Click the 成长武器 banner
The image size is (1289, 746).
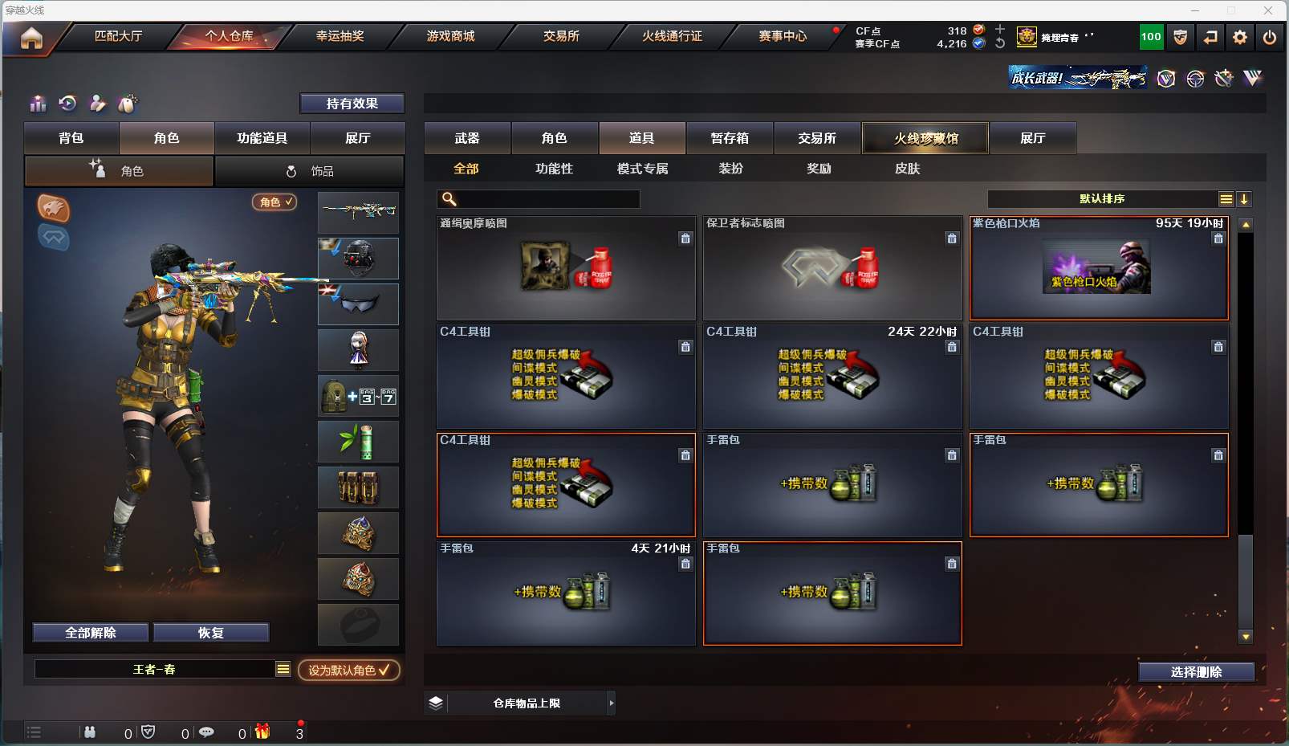[x=1077, y=77]
